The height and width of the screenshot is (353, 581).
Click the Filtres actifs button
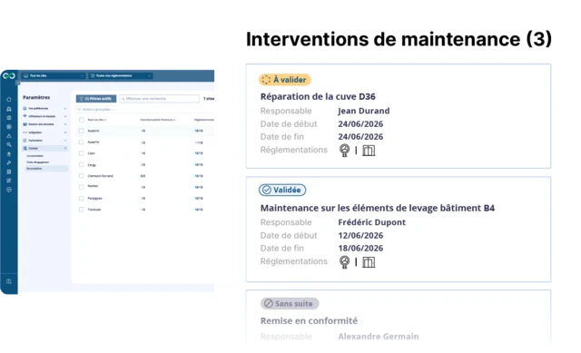96,99
